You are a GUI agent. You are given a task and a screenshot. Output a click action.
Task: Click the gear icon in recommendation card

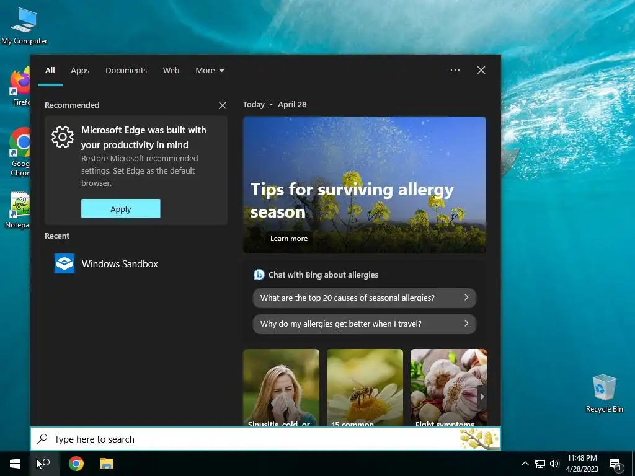coord(63,137)
